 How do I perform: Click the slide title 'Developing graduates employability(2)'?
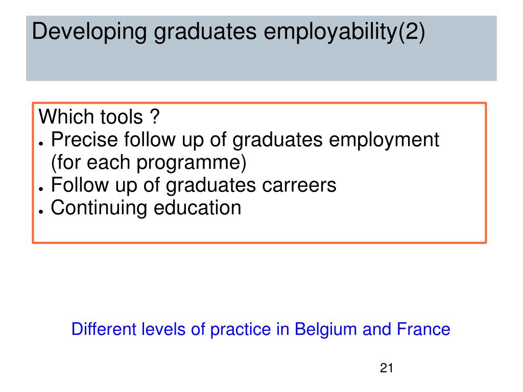228,32
